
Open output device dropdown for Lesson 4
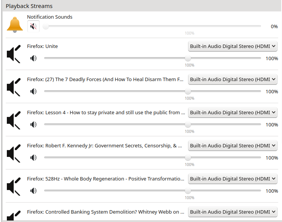(233, 113)
